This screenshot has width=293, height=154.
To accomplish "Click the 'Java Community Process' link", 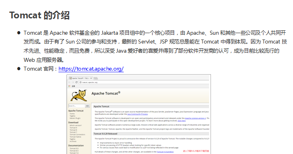I will coord(137,114).
